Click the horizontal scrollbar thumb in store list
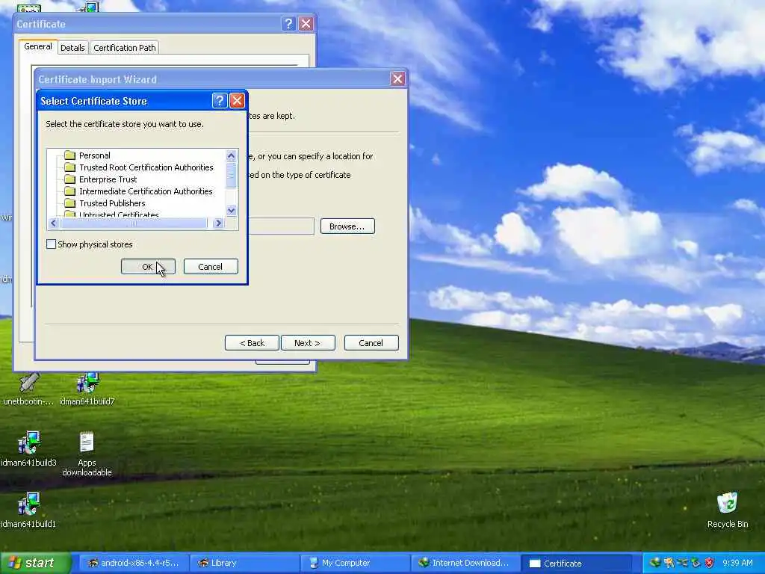The width and height of the screenshot is (765, 574). point(133,223)
